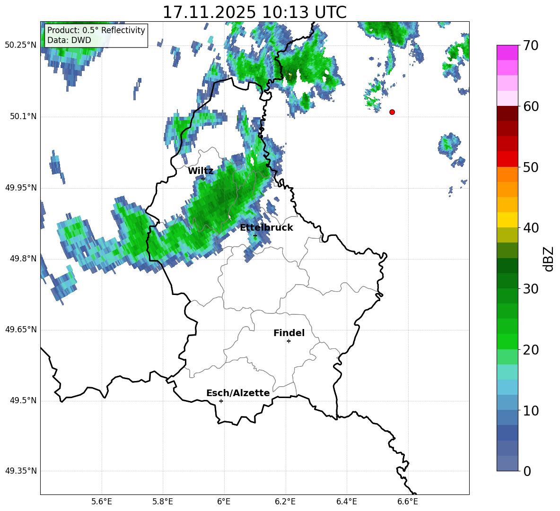Click the Data: DWD text
The width and height of the screenshot is (560, 511).
click(x=69, y=40)
